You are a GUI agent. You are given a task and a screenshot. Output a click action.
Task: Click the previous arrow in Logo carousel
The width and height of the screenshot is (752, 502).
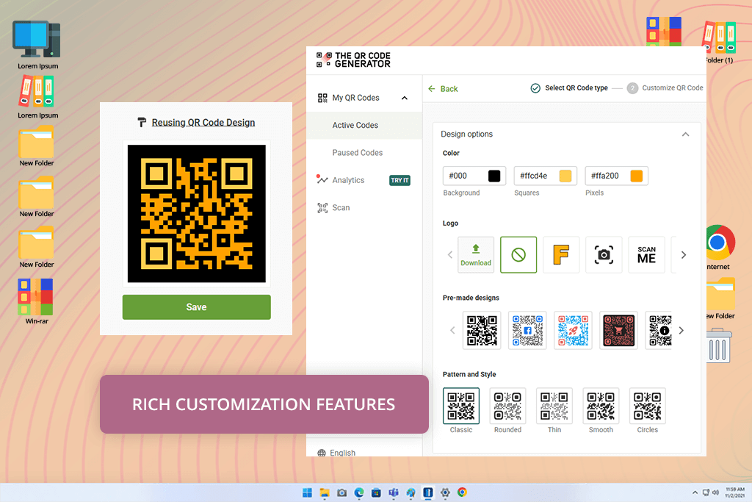tap(450, 255)
